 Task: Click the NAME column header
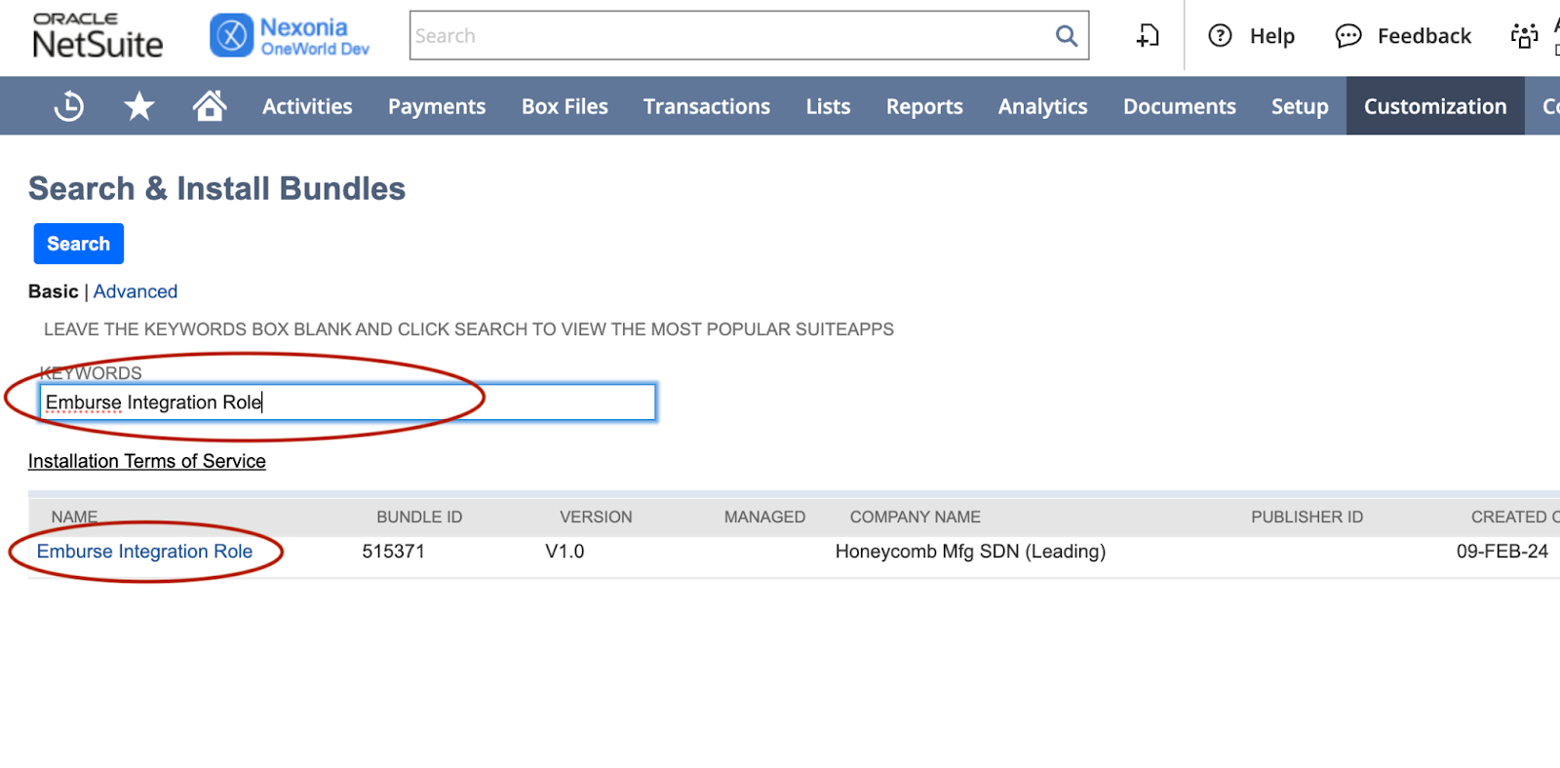pyautogui.click(x=75, y=517)
